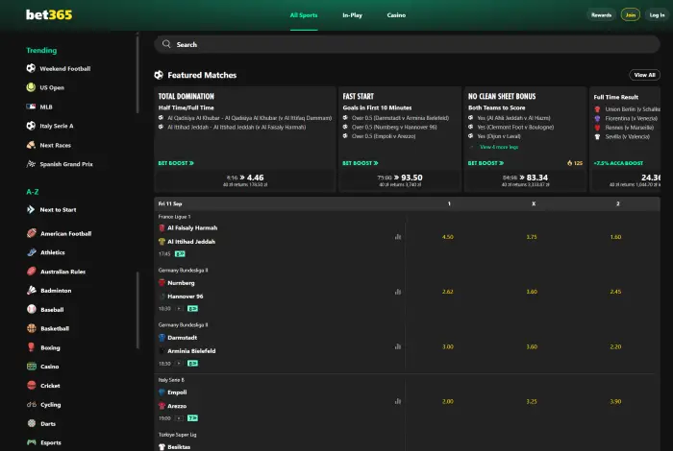This screenshot has height=451, width=673.
Task: Open the MLB logo icon
Action: pos(31,107)
